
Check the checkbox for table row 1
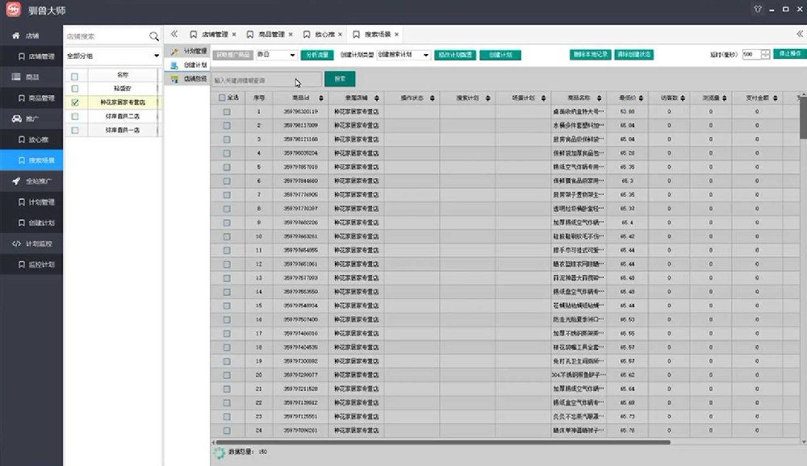click(227, 111)
